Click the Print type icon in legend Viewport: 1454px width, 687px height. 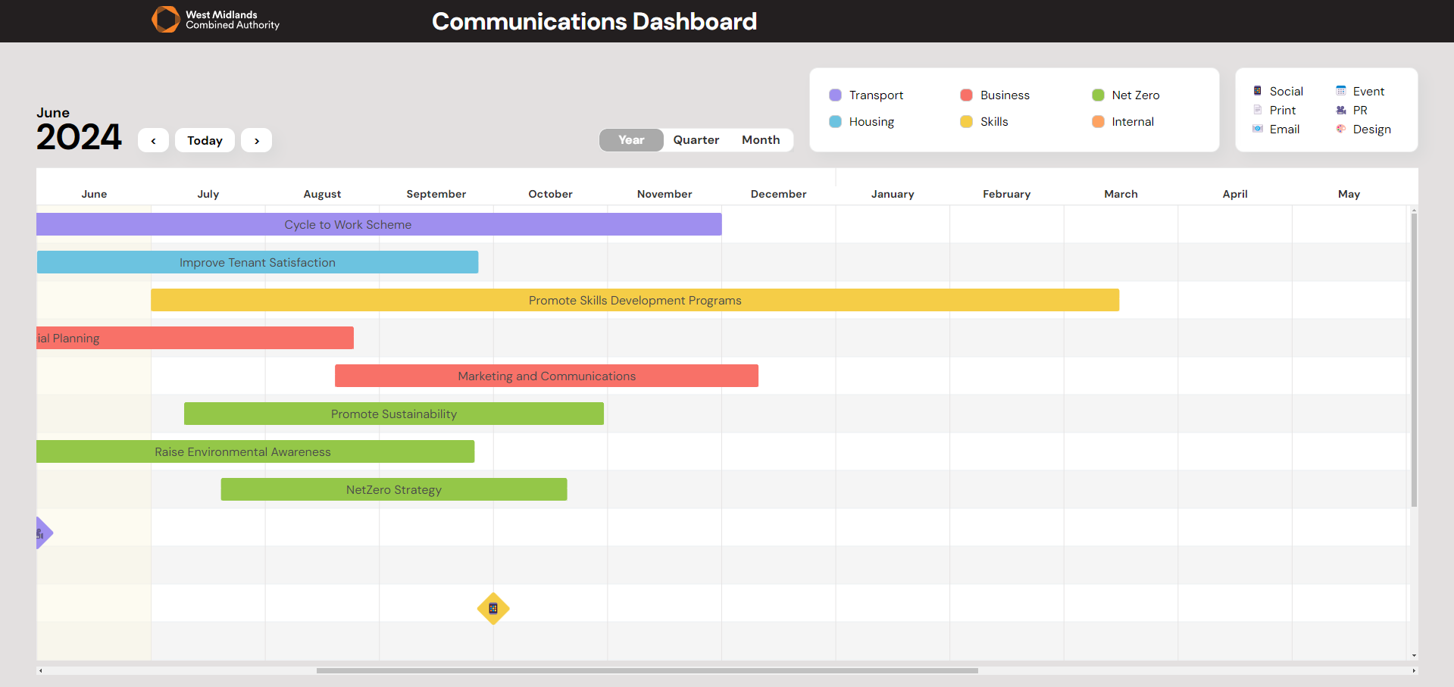click(1258, 110)
